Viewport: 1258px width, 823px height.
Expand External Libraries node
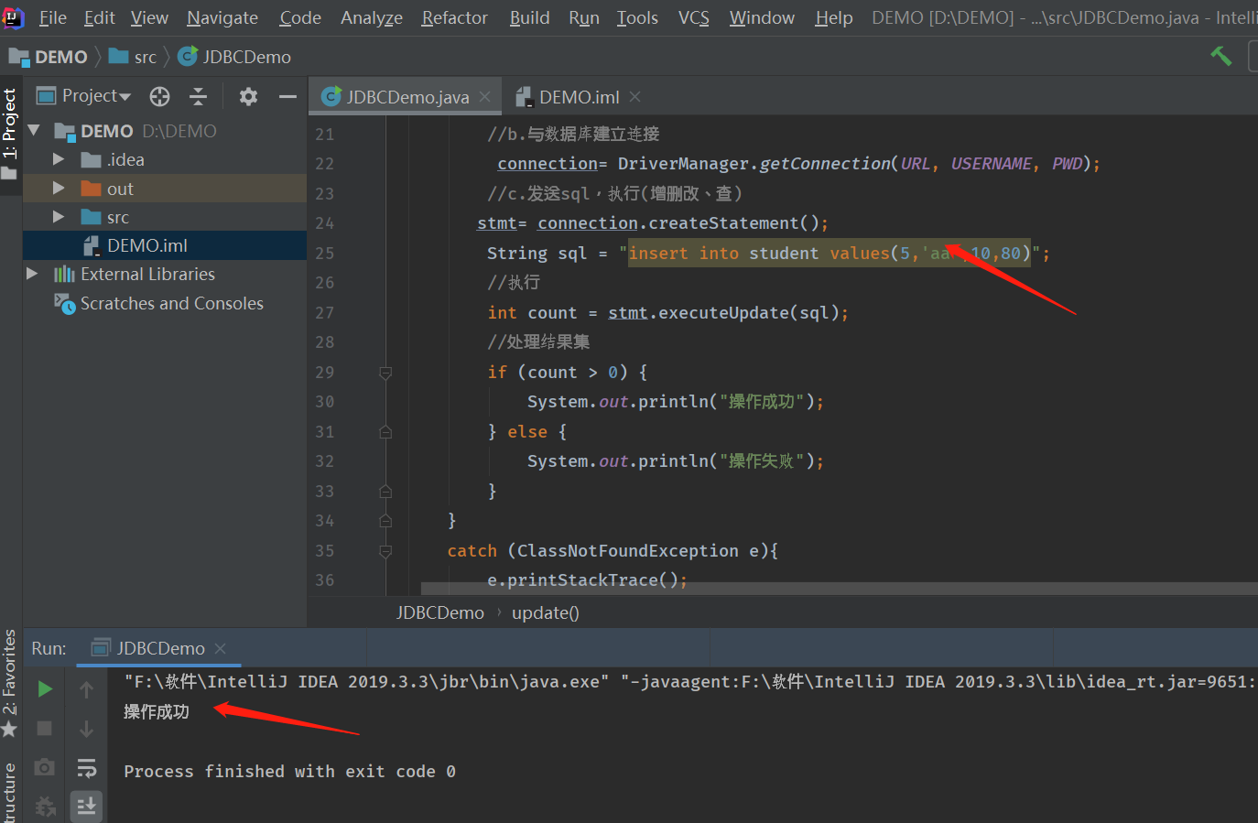click(x=32, y=274)
